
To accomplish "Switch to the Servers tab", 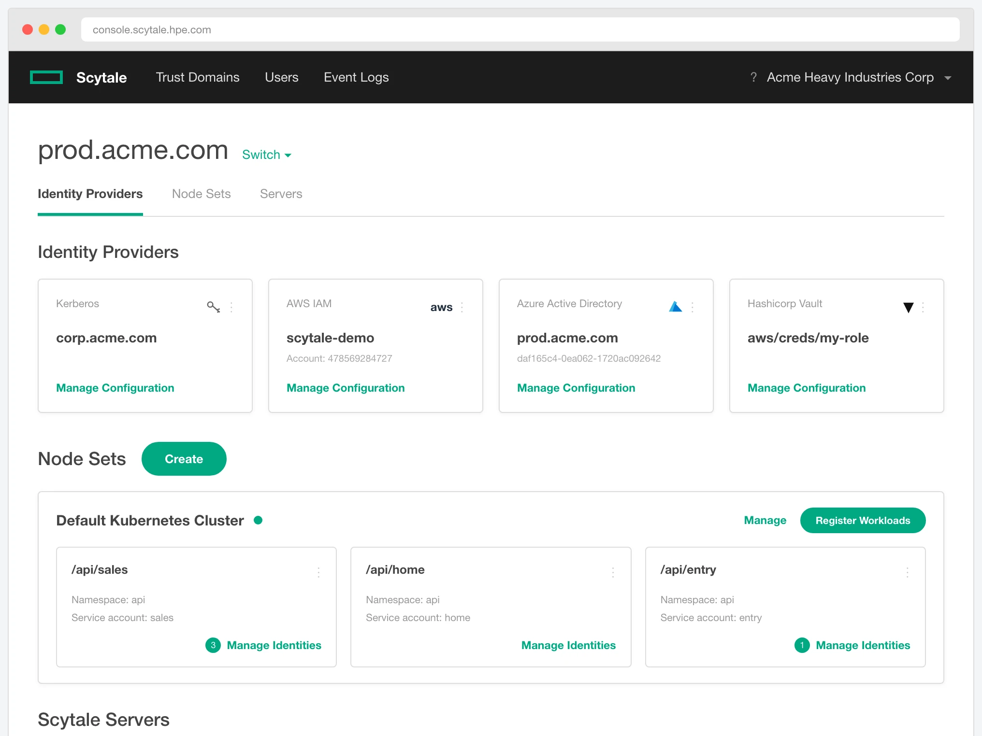I will coord(281,194).
